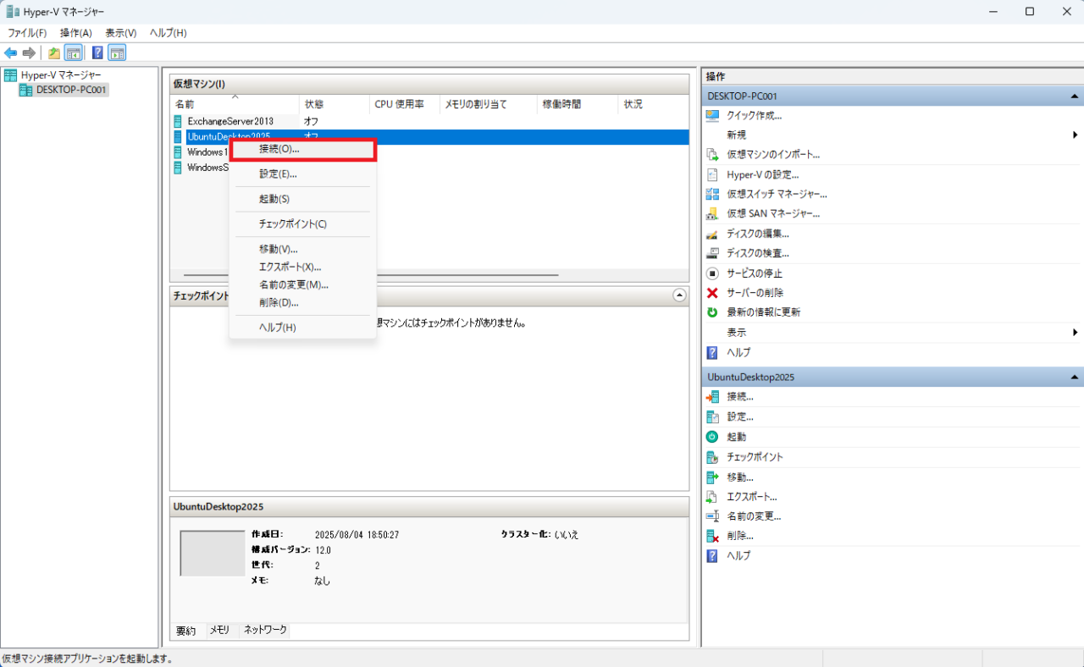Image resolution: width=1084 pixels, height=667 pixels.
Task: Click 仮想 SAN マネージャー icon
Action: click(x=712, y=213)
